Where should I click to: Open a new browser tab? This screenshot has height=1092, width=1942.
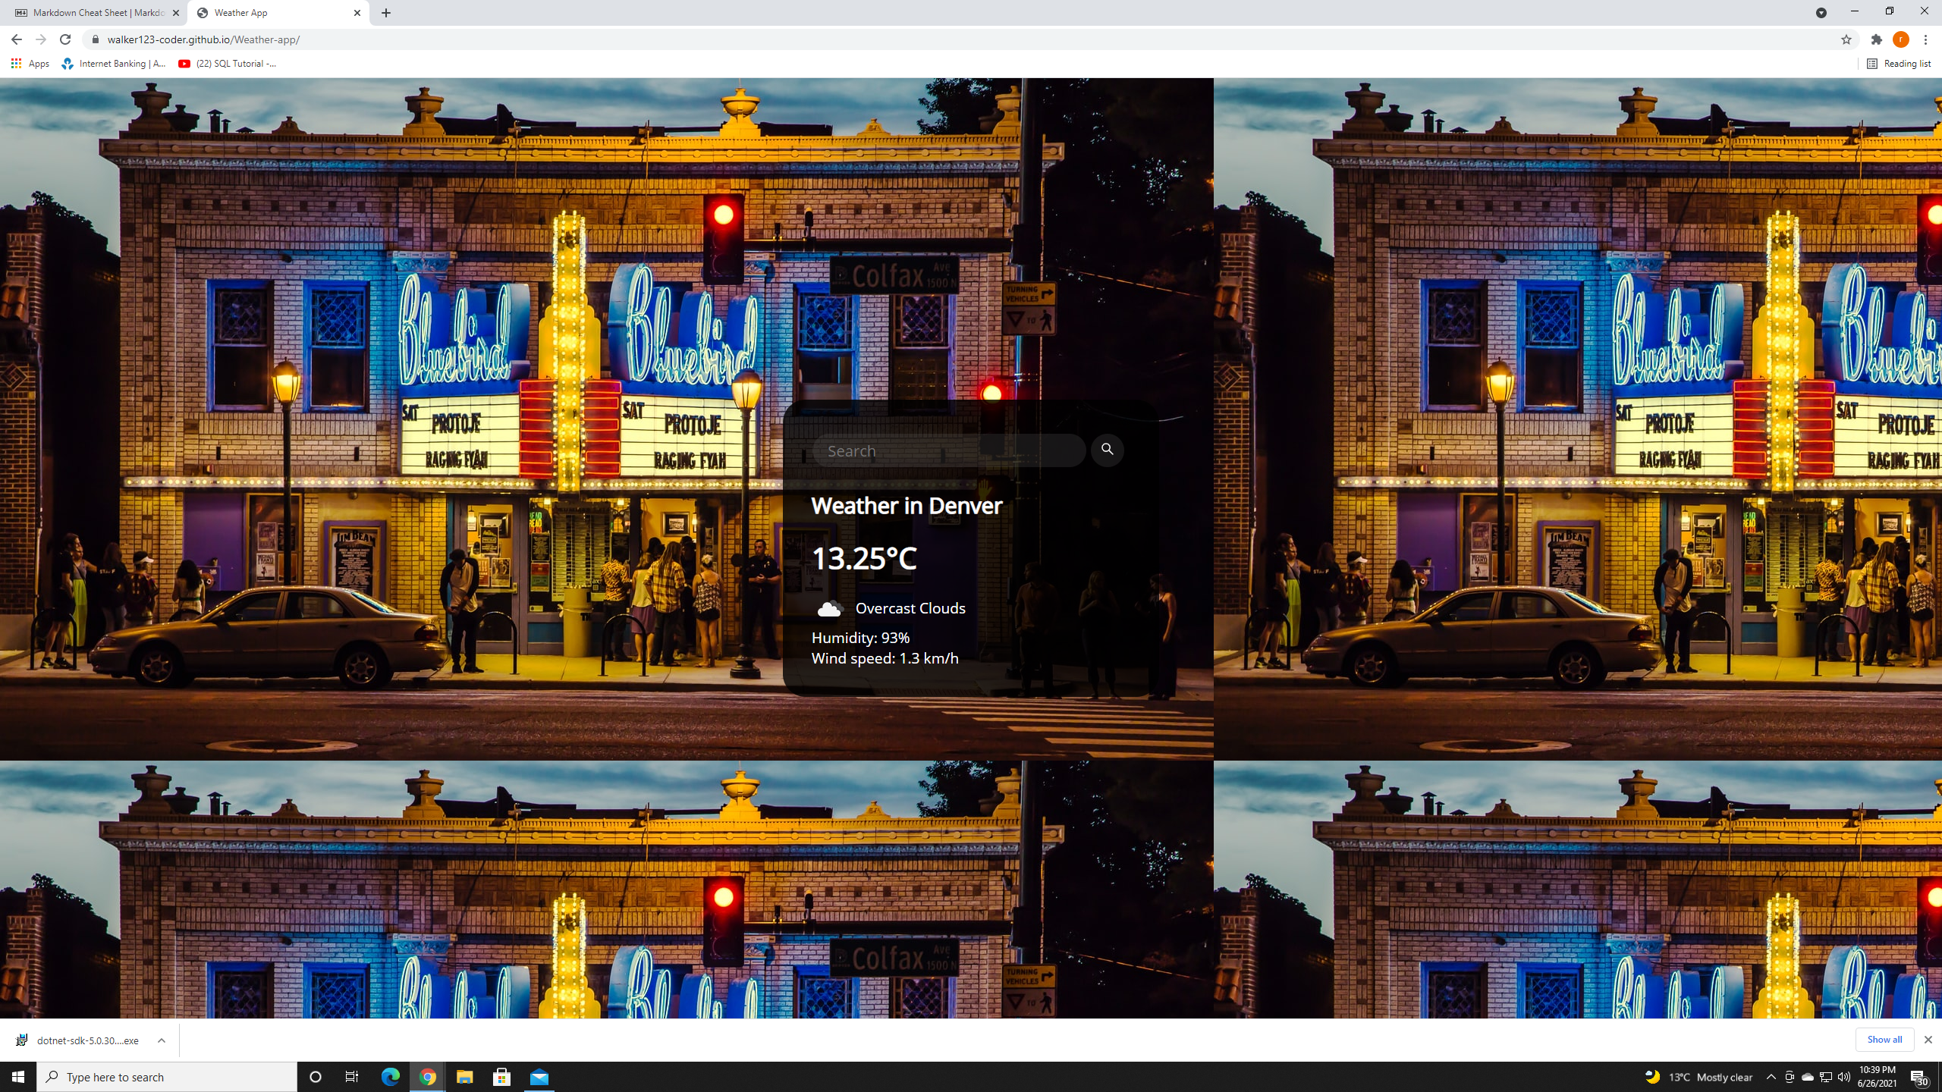click(x=386, y=13)
